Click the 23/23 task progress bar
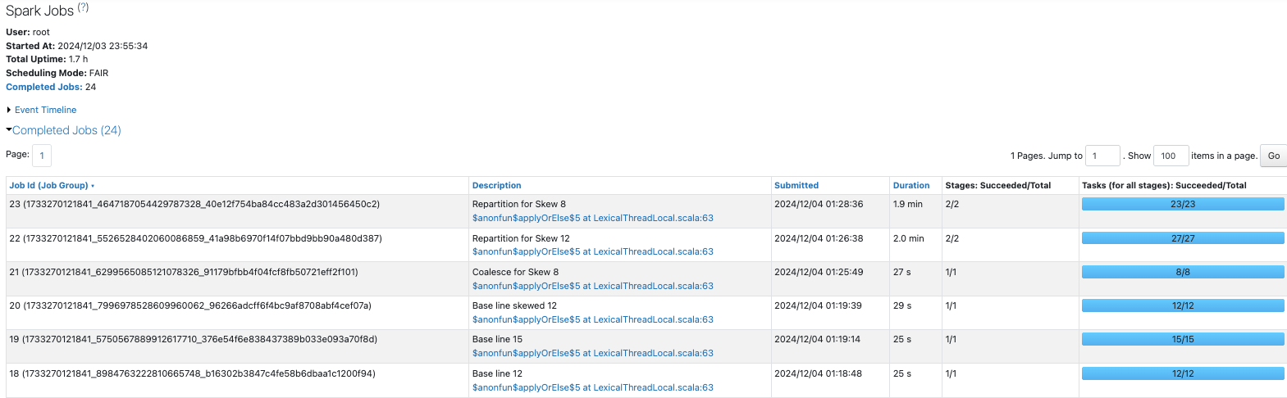This screenshot has height=398, width=1287. (1183, 204)
